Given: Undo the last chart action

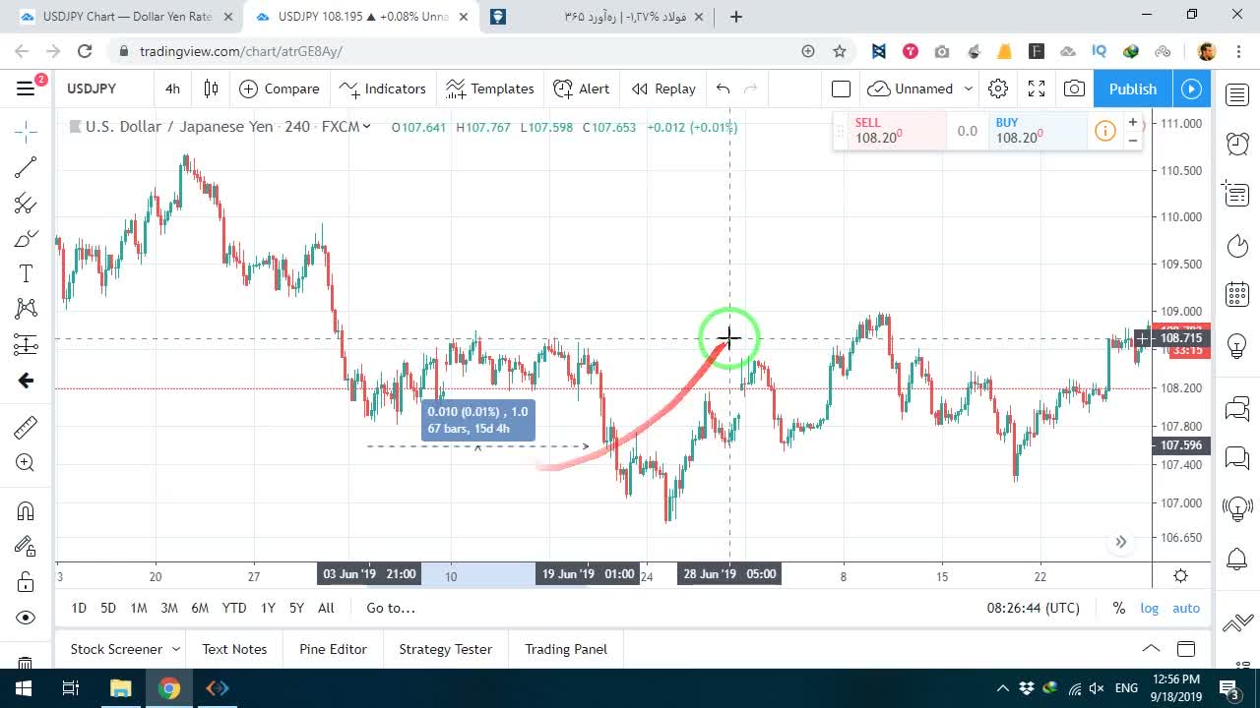Looking at the screenshot, I should pos(724,88).
